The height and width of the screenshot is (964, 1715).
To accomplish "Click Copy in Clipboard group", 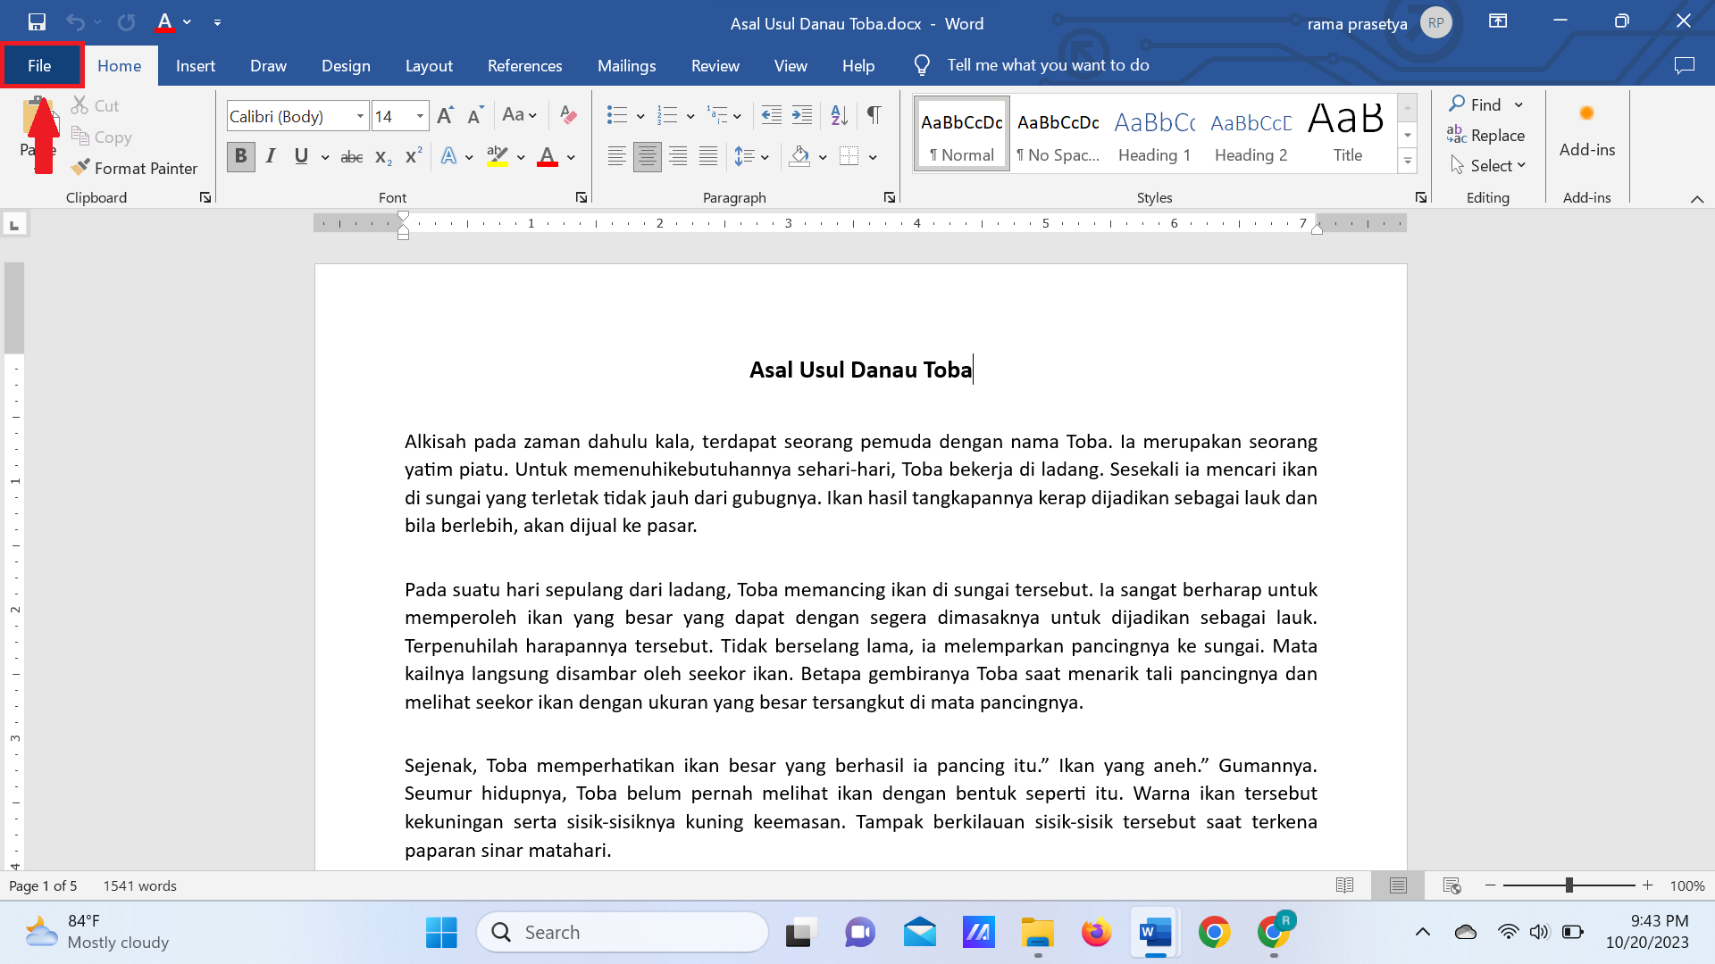I will (x=102, y=137).
